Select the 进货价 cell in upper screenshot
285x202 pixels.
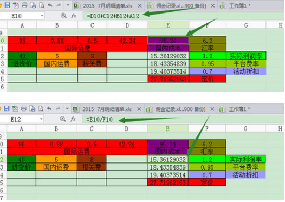point(22,63)
